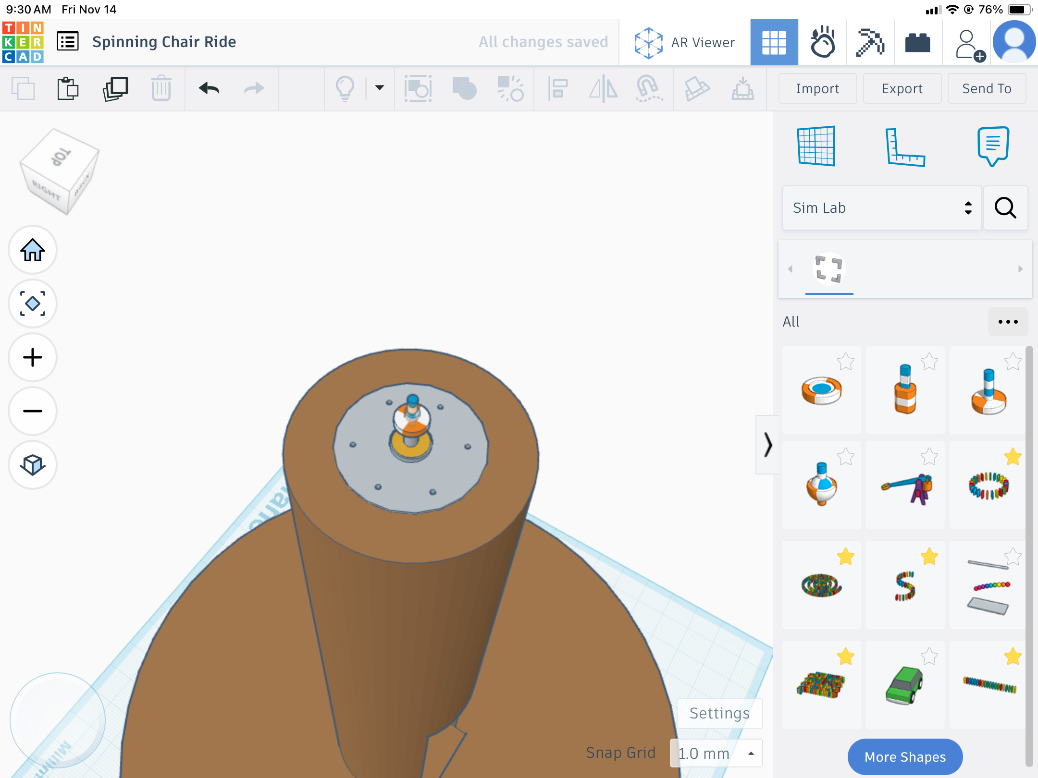Expand the visibility options dropdown arrow
The width and height of the screenshot is (1038, 778).
379,88
